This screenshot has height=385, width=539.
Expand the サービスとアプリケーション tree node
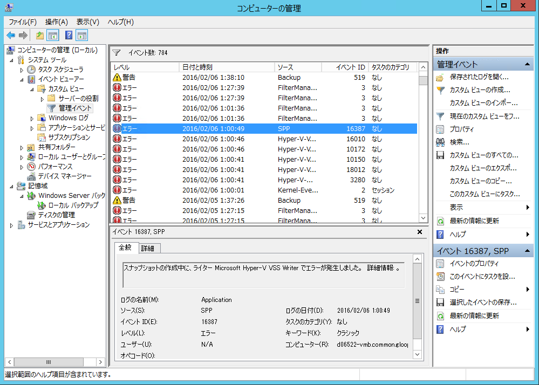[x=12, y=225]
